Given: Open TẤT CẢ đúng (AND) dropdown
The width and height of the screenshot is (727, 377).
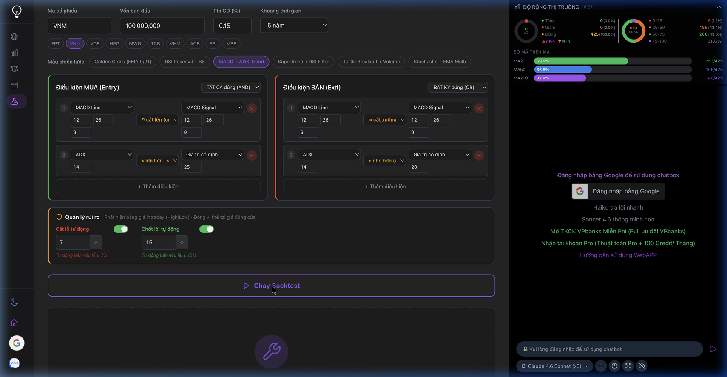Looking at the screenshot, I should tap(231, 87).
